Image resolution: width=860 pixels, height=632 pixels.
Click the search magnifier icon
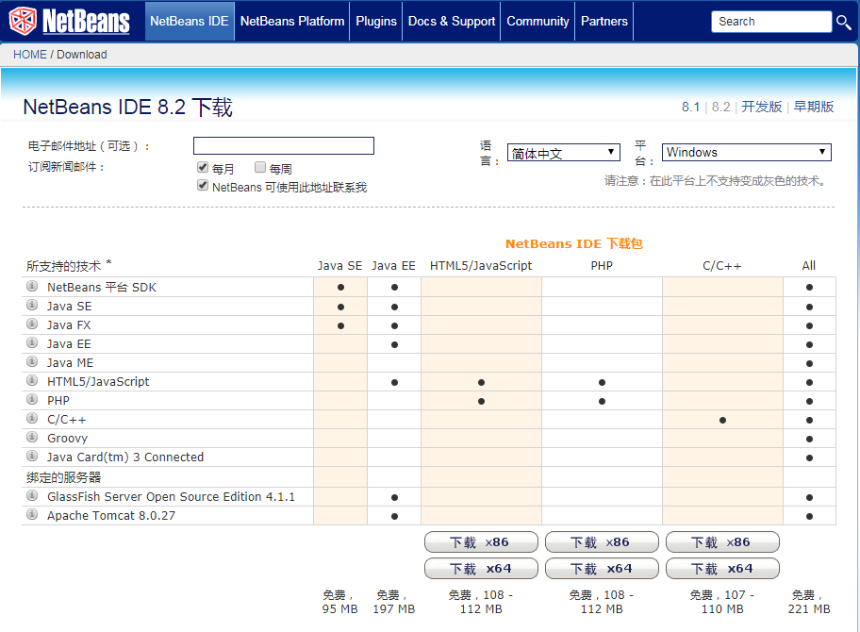pos(845,21)
